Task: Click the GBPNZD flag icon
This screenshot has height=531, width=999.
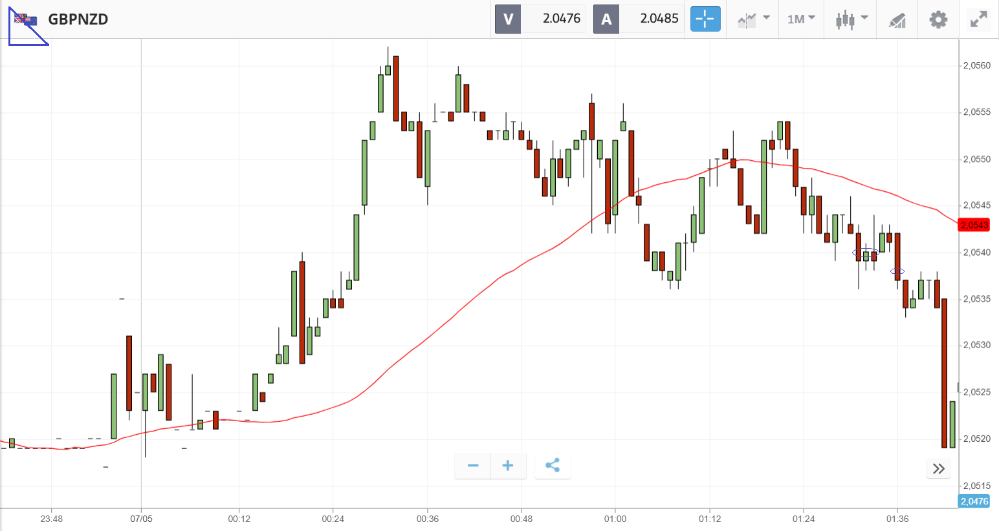Action: click(x=26, y=19)
